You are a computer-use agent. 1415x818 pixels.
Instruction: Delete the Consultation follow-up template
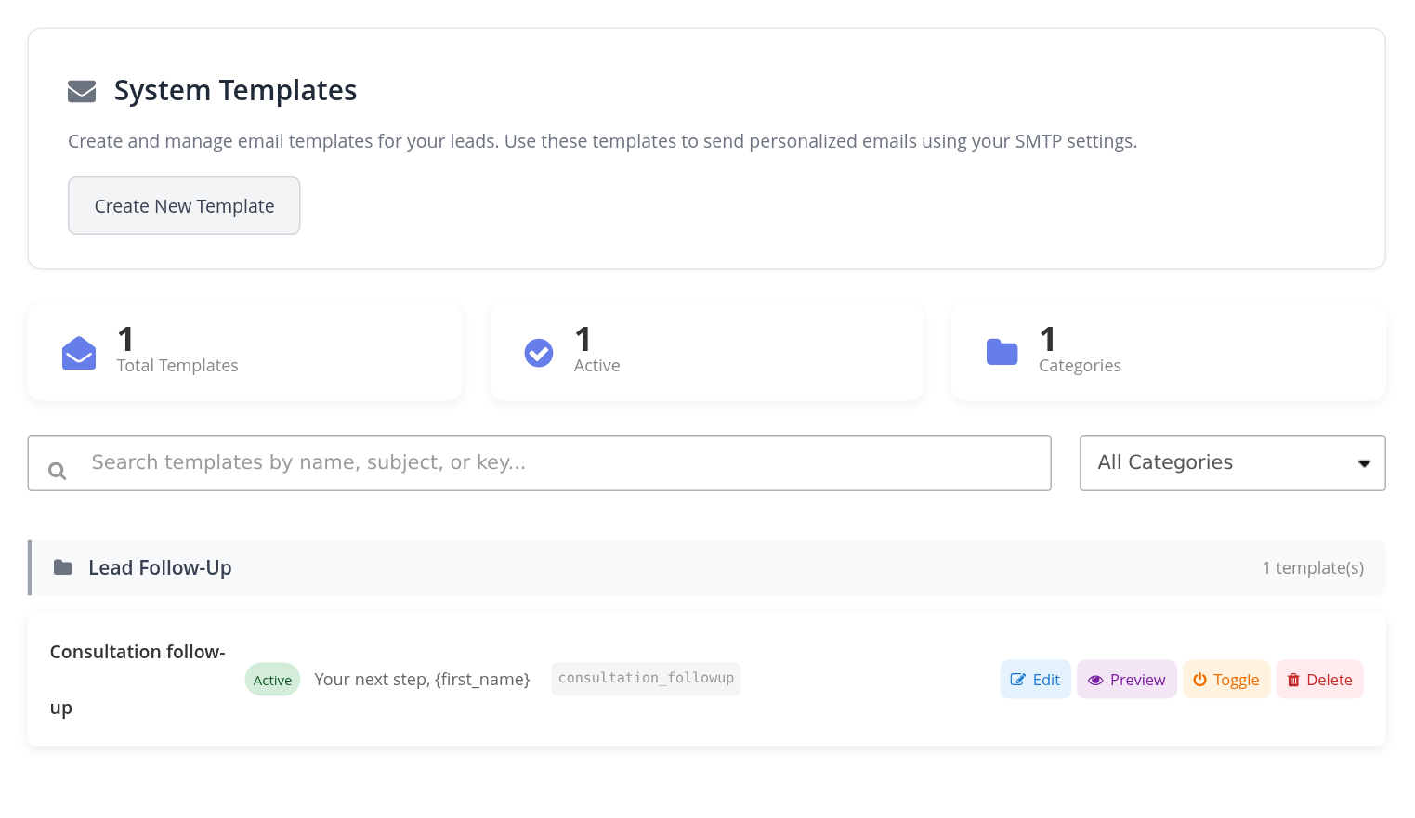(x=1319, y=680)
